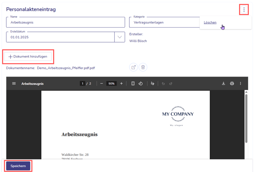Viewport: 258px width, 172px height.
Task: Click the PDF zoom percentage field
Action: [111, 84]
